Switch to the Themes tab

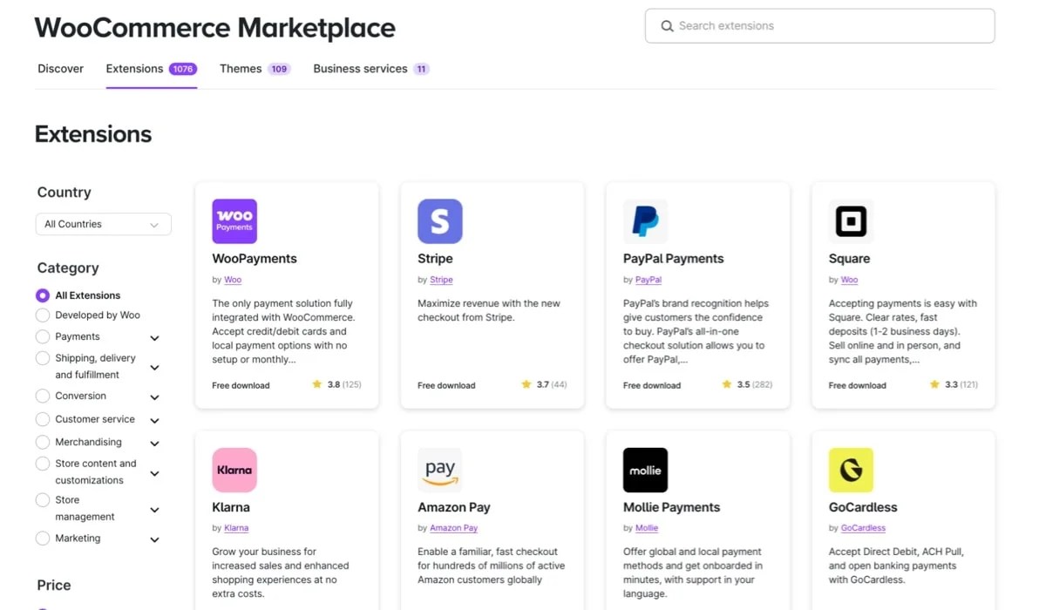[241, 68]
